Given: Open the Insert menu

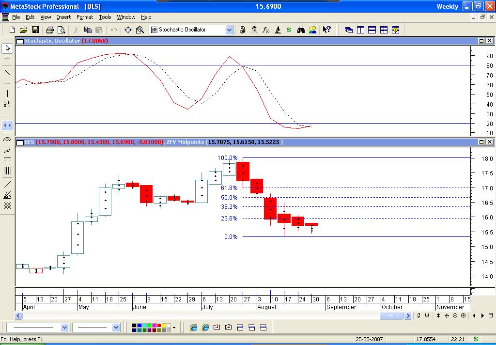Looking at the screenshot, I should (x=64, y=17).
